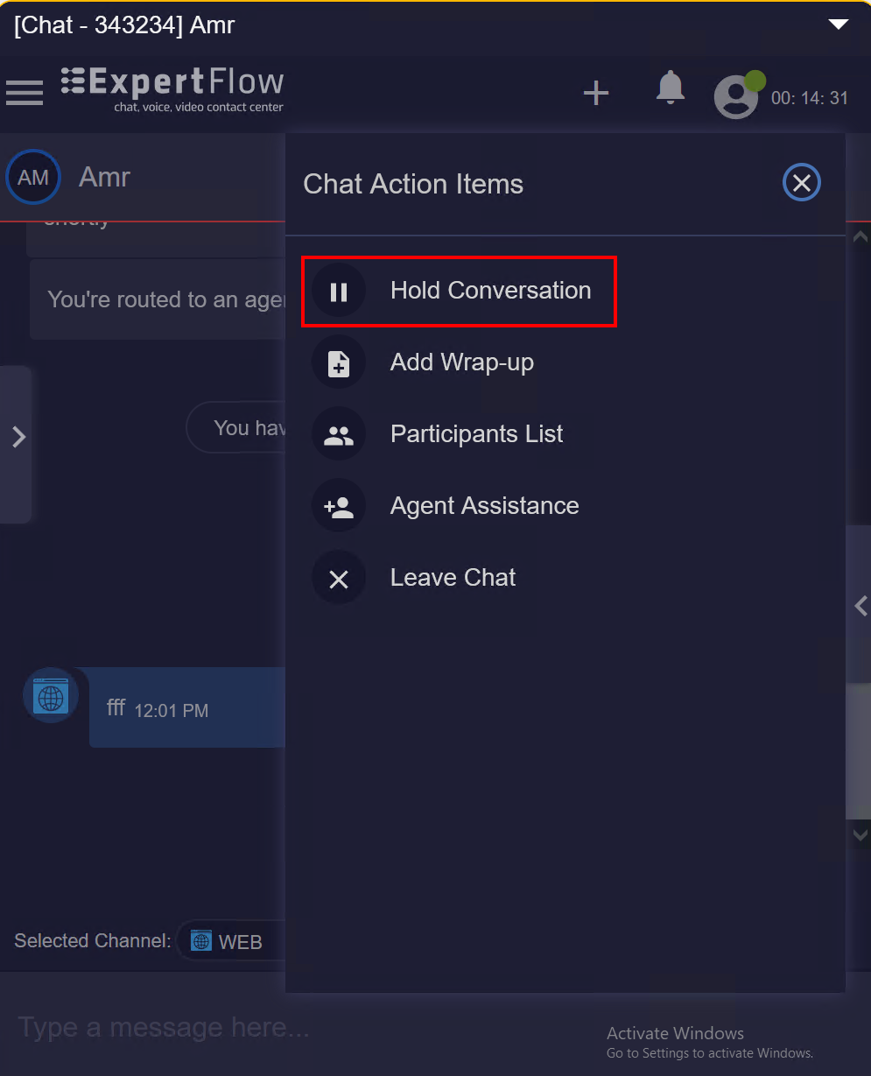Click the Hold Conversation pause icon
The image size is (871, 1076).
339,292
